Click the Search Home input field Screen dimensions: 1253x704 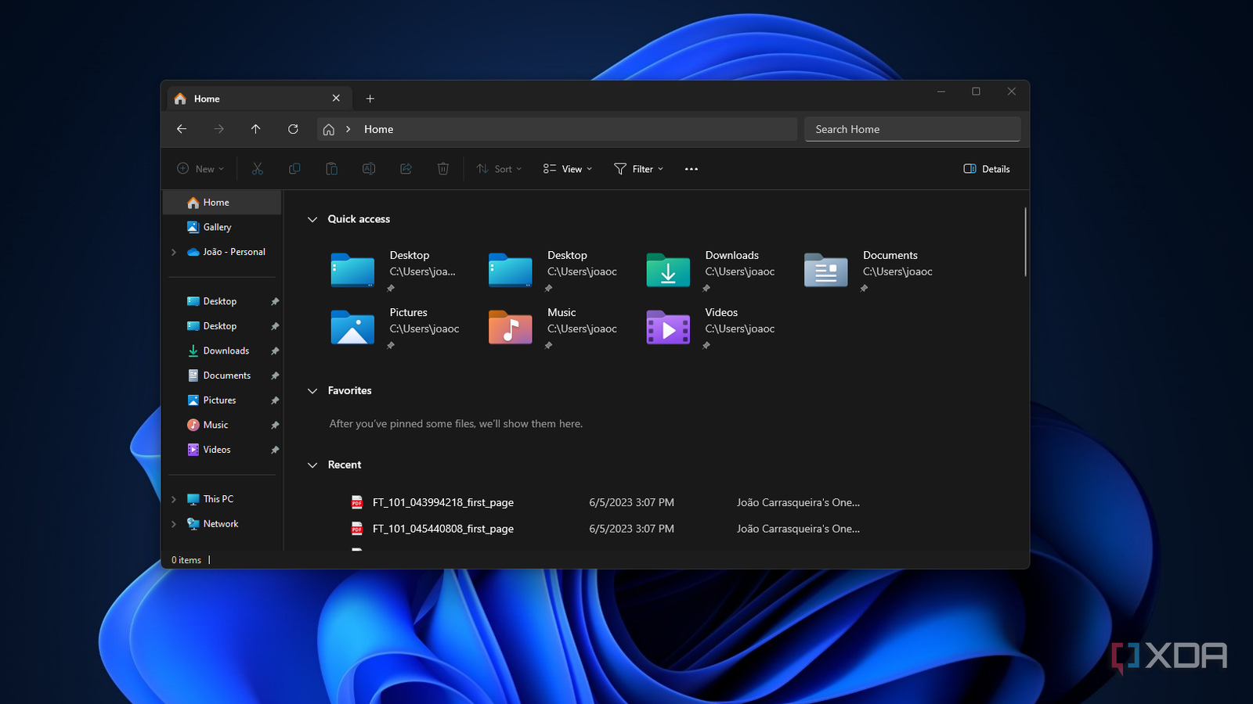pyautogui.click(x=912, y=129)
